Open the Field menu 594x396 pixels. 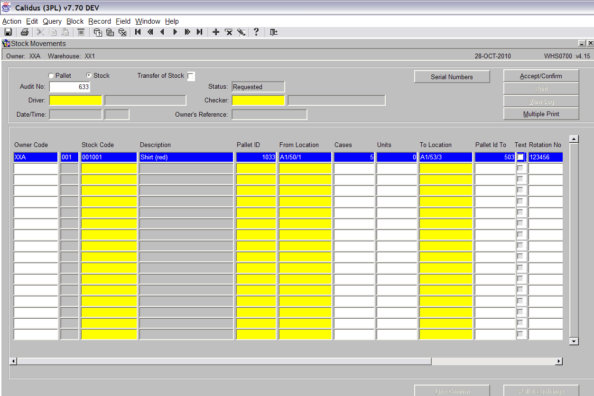coord(123,21)
